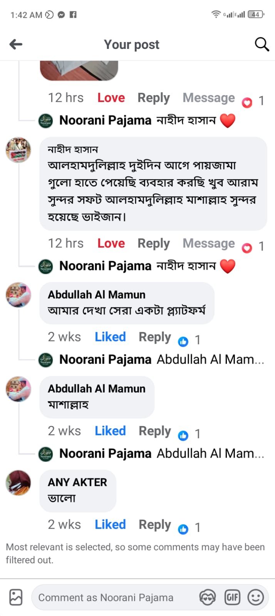Toggle Love on নাহীদ হাসান's long comment
The height and width of the screenshot is (616, 275).
coord(111,243)
